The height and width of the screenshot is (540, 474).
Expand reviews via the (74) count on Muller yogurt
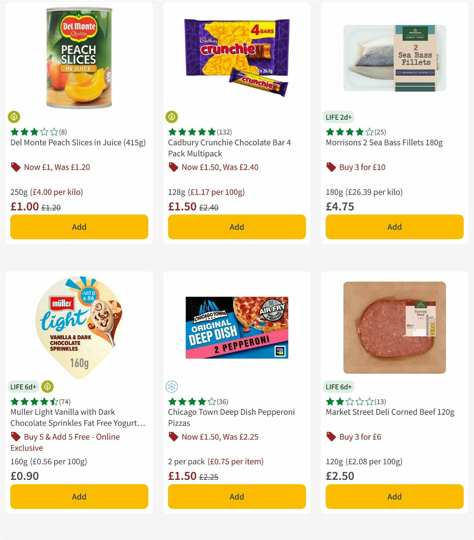point(65,401)
